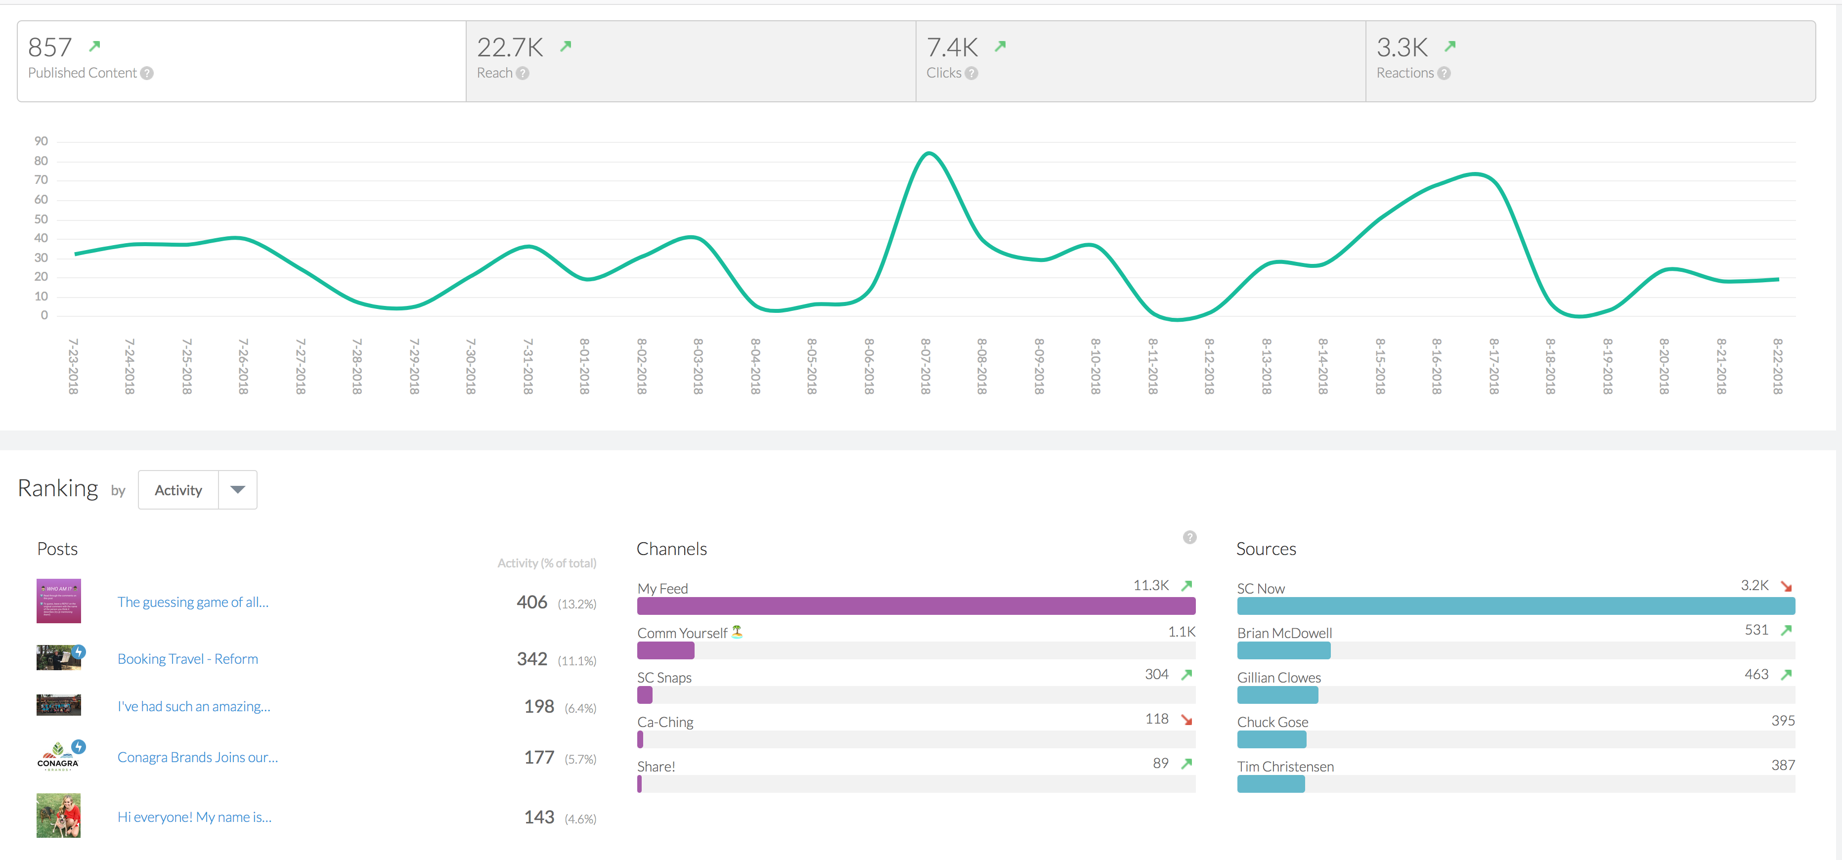
Task: Click the Channels help question mark icon
Action: 1189,537
